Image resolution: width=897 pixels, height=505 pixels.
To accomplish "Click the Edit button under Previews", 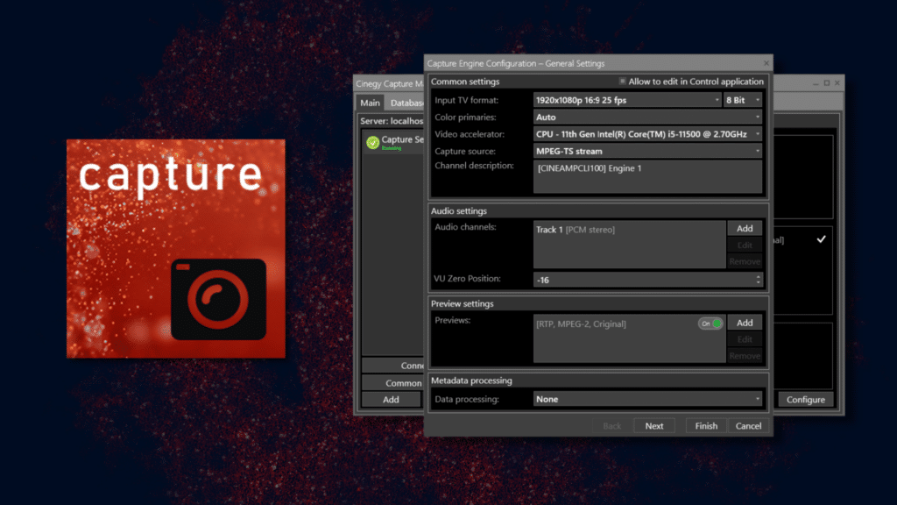I will click(745, 339).
